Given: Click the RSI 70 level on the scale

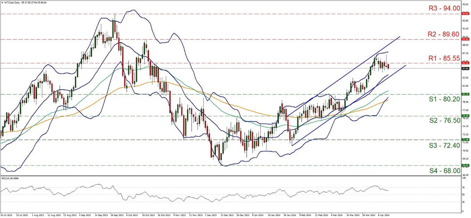Looking at the screenshot, I should [464, 188].
